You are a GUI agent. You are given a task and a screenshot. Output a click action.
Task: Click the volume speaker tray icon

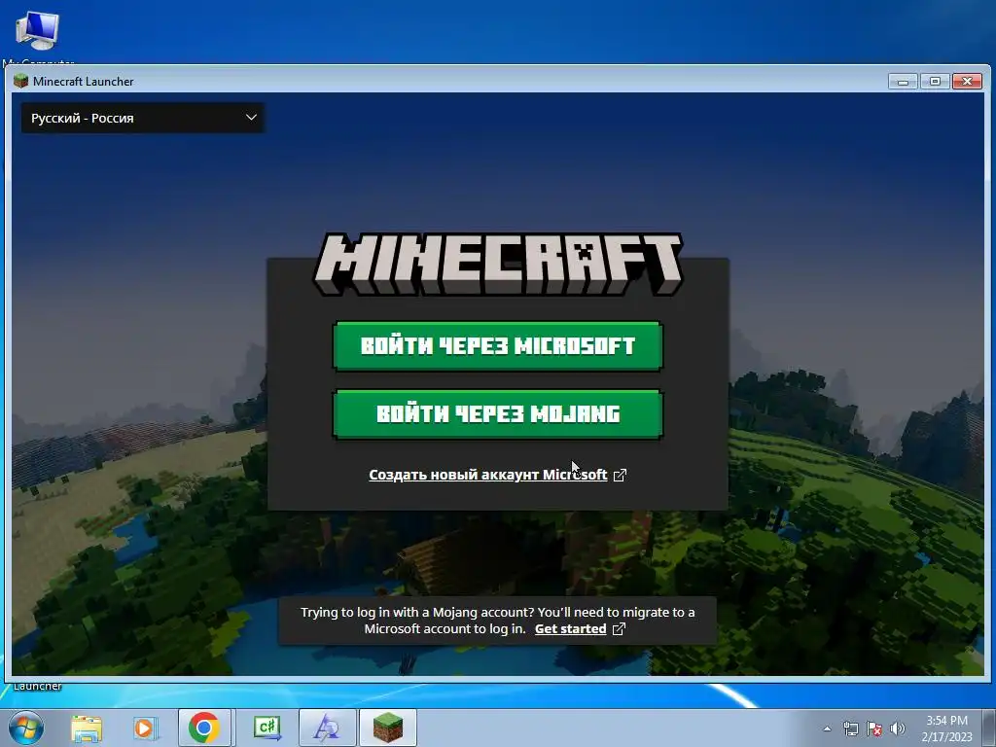point(898,729)
